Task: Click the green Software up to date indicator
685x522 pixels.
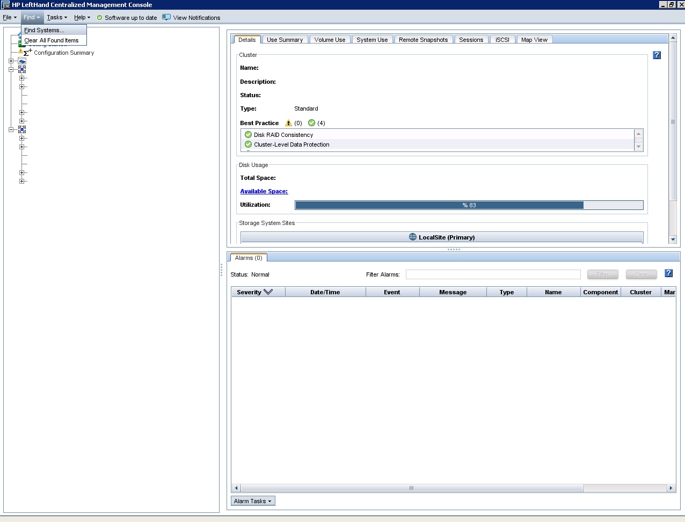Action: pyautogui.click(x=99, y=18)
